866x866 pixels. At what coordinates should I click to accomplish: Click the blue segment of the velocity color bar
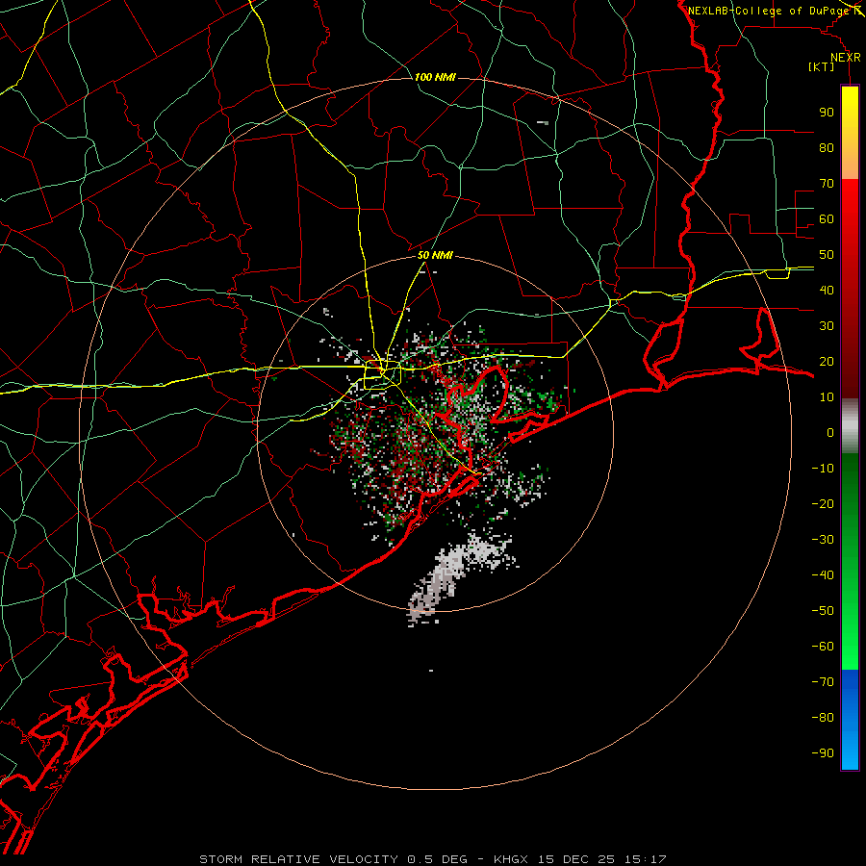(x=850, y=719)
